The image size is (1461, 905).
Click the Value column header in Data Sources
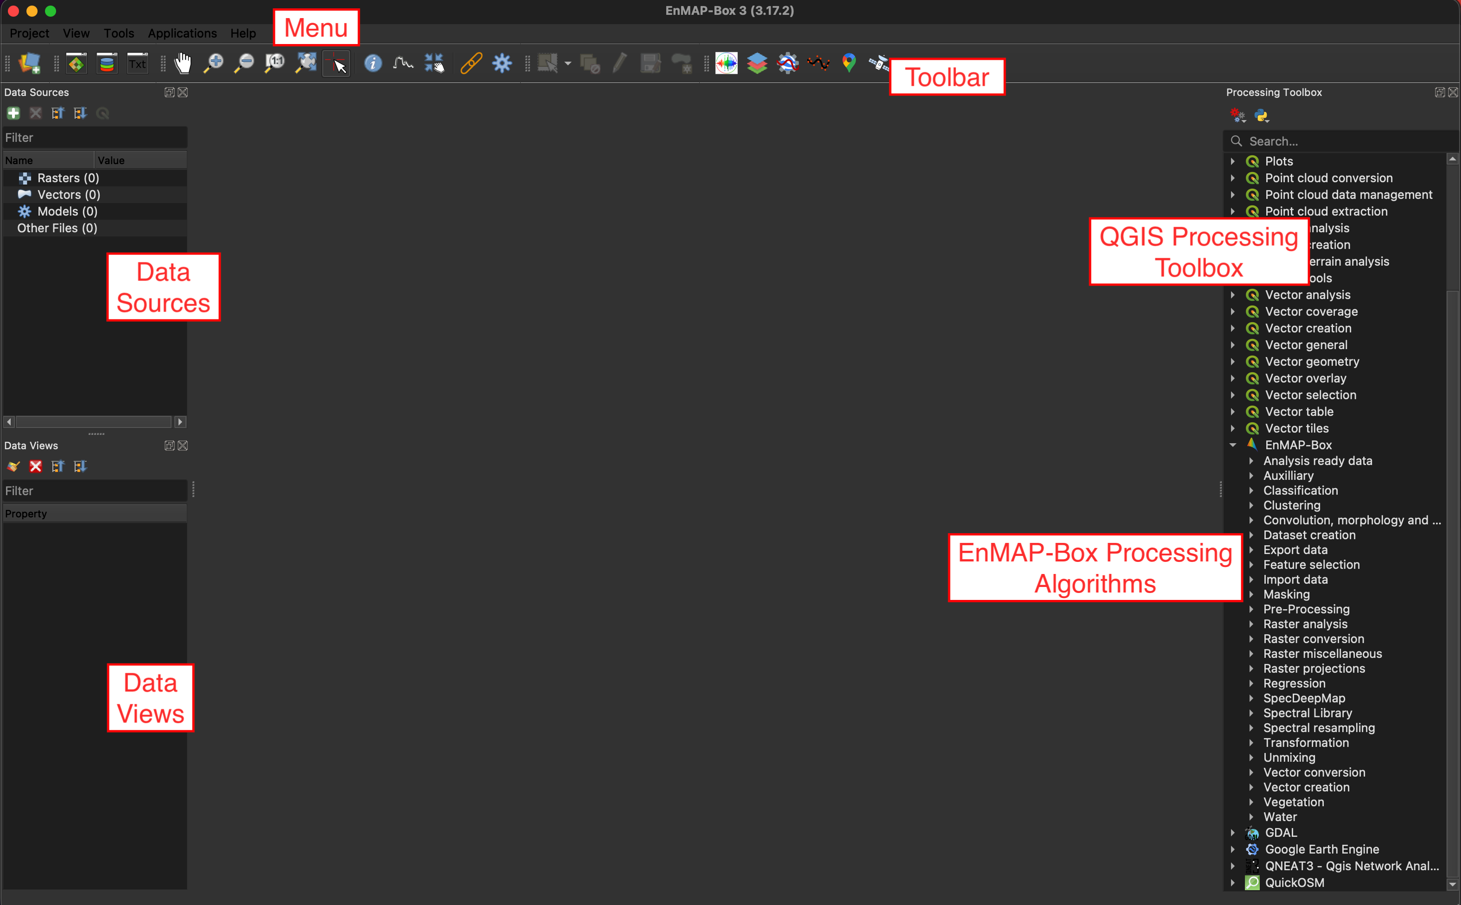coord(140,160)
